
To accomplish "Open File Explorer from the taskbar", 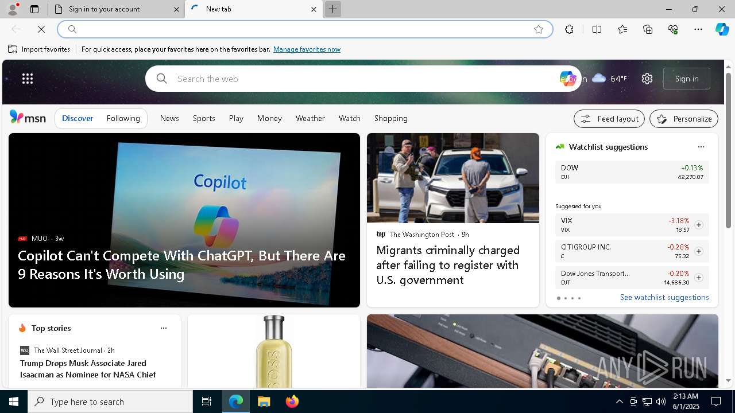I will 264,402.
